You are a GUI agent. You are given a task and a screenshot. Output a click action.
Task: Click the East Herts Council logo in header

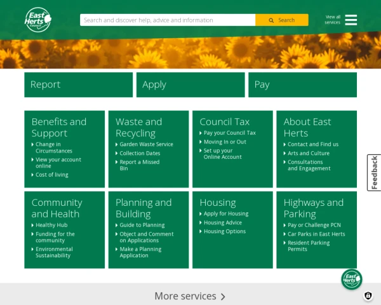38,20
